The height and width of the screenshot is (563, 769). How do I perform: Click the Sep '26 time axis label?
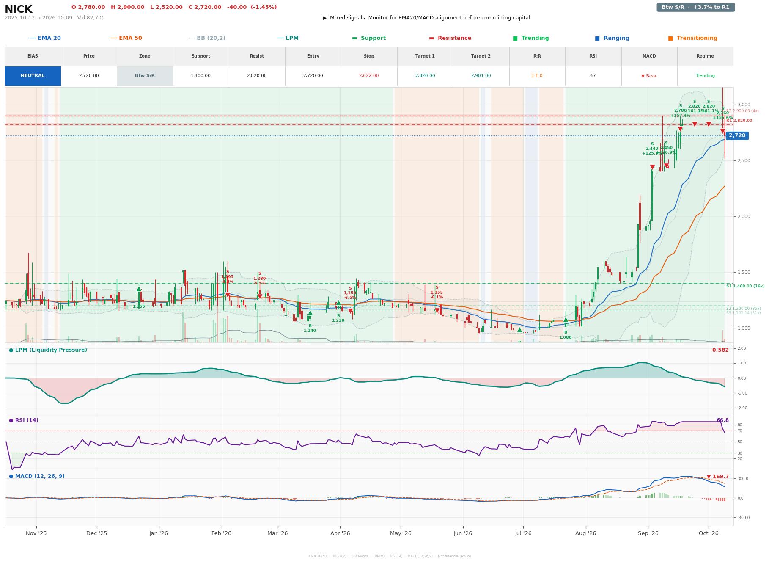pyautogui.click(x=648, y=533)
